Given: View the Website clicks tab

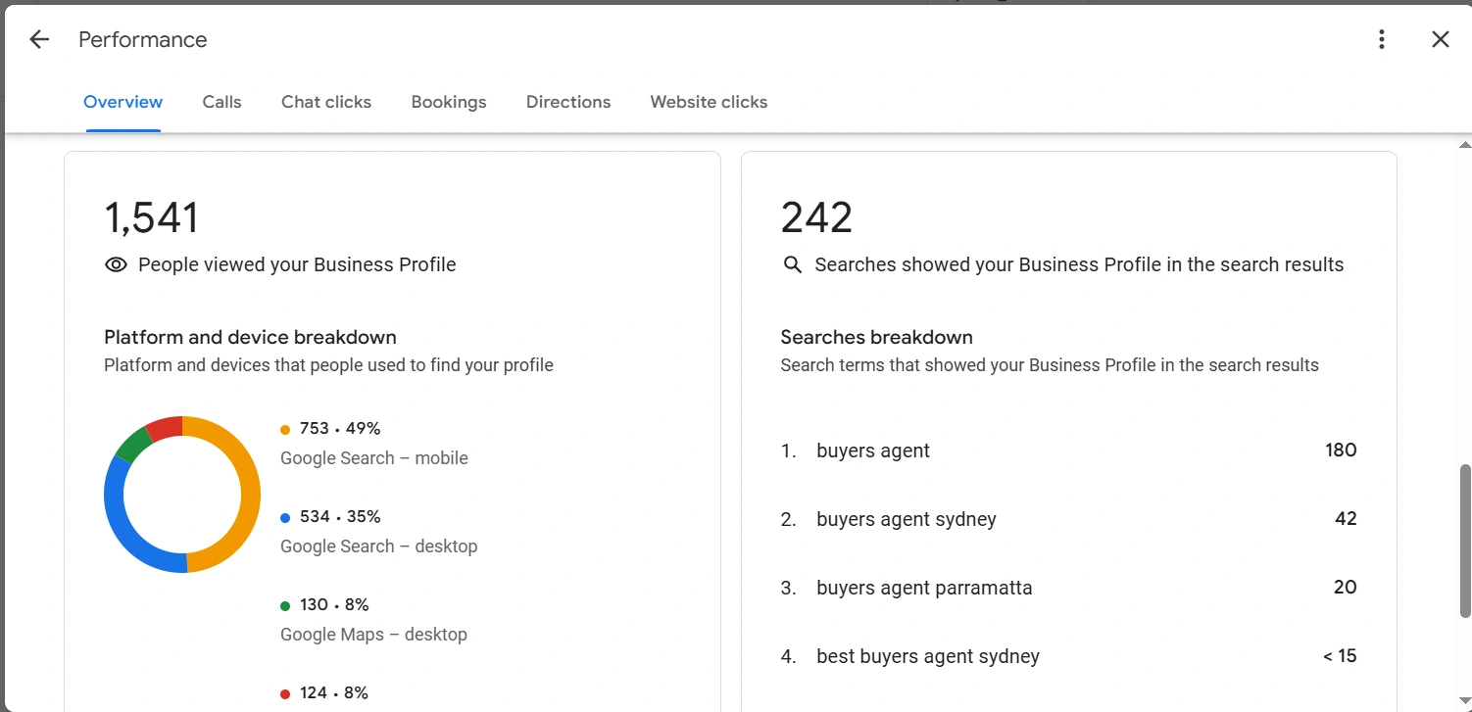Looking at the screenshot, I should [x=708, y=102].
